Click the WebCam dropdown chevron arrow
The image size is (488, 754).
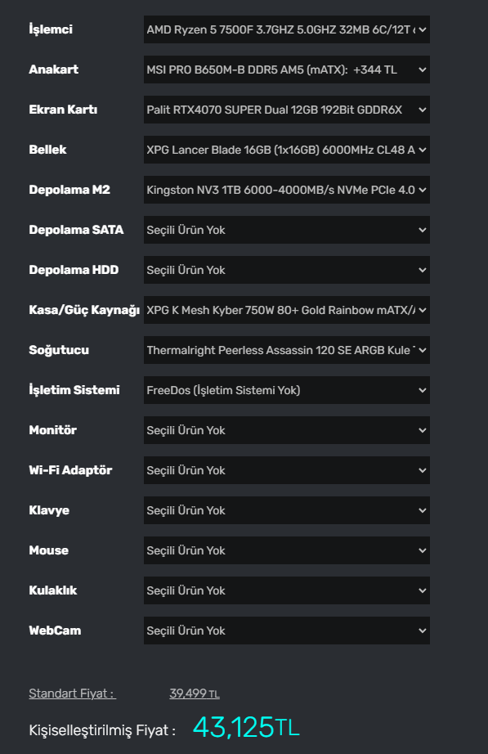click(x=422, y=631)
